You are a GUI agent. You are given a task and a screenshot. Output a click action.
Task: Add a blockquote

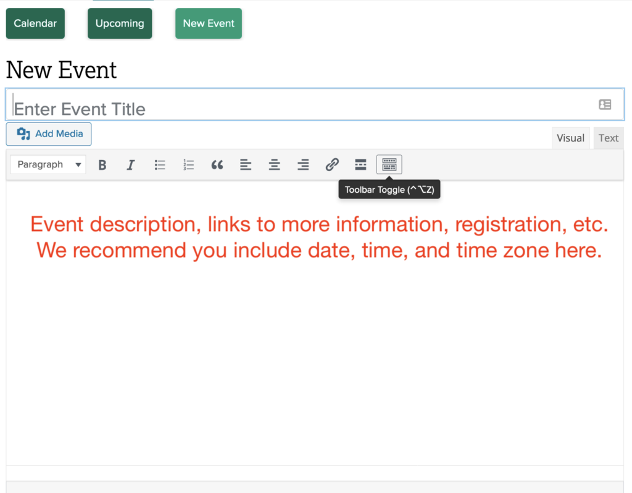tap(217, 165)
